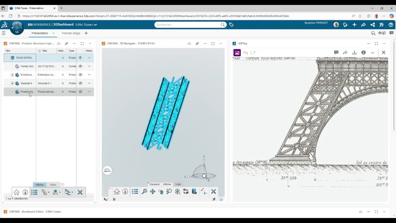Select the zoom magnifier tool in 3D Navigate toolbar

pyautogui.click(x=169, y=192)
